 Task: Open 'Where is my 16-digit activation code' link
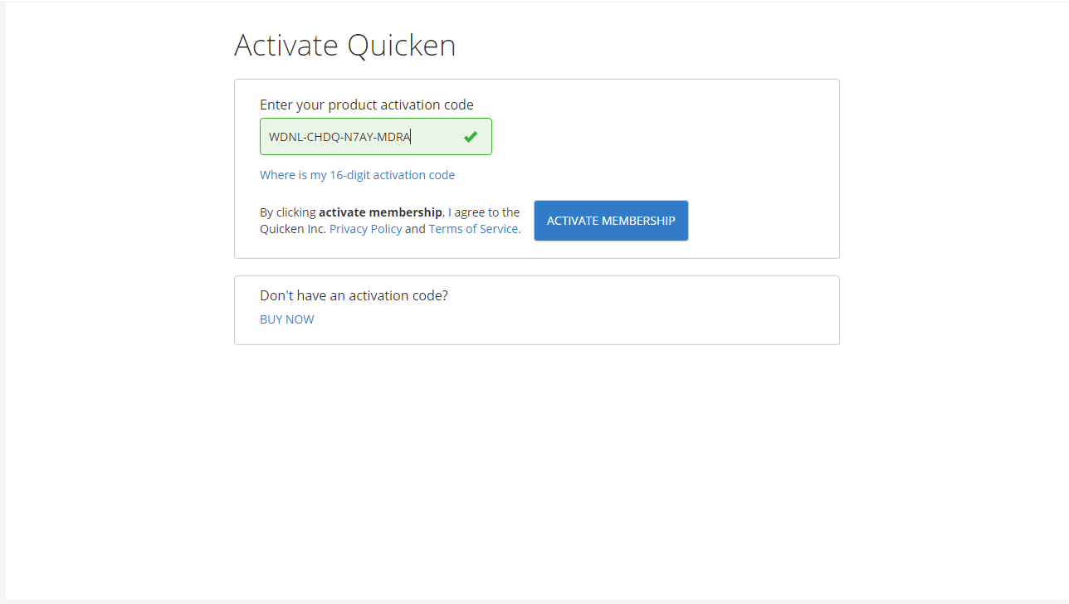357,175
